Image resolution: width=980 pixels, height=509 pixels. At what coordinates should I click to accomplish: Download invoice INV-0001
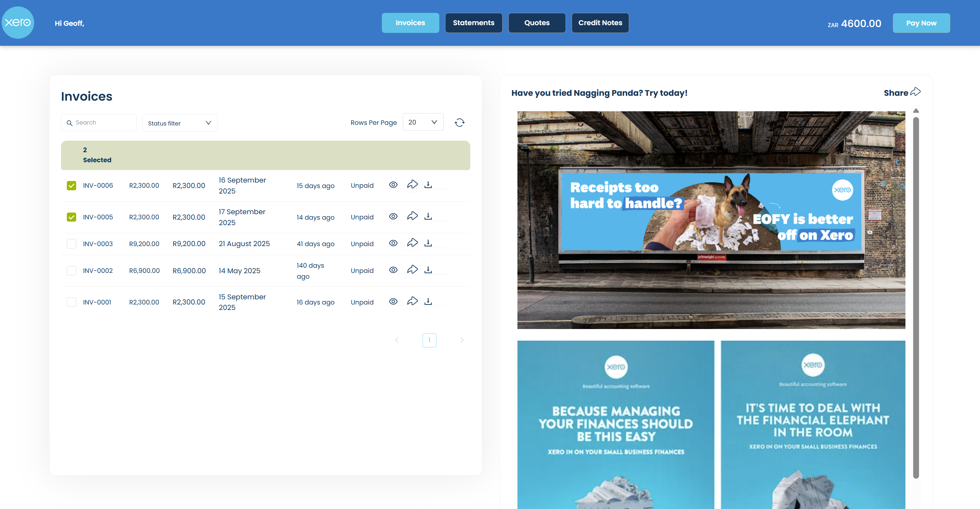(x=428, y=302)
